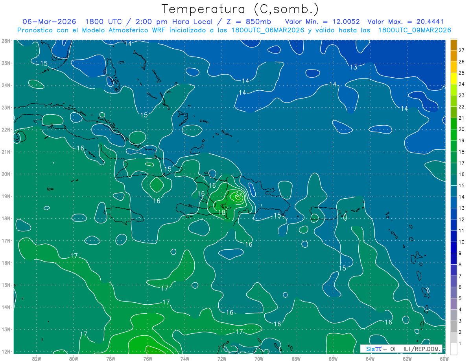Click latitude label "21N"
The image size is (472, 364).
click(x=6, y=152)
